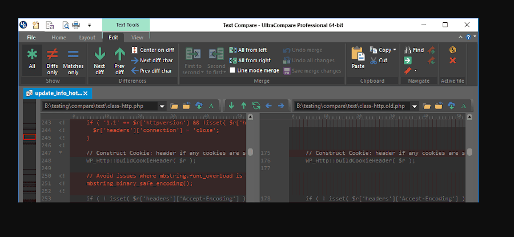The height and width of the screenshot is (237, 514).
Task: Expand the left file path dropdown
Action: pyautogui.click(x=162, y=106)
